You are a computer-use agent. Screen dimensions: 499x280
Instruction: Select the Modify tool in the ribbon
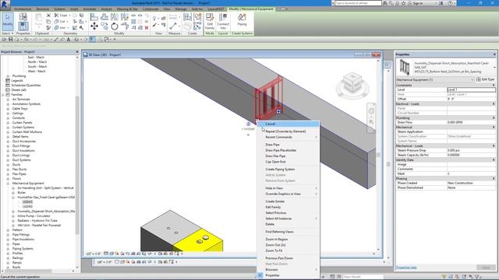tap(7, 21)
